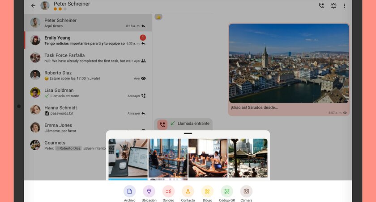Start a call with Peter Schreiner

pyautogui.click(x=321, y=6)
